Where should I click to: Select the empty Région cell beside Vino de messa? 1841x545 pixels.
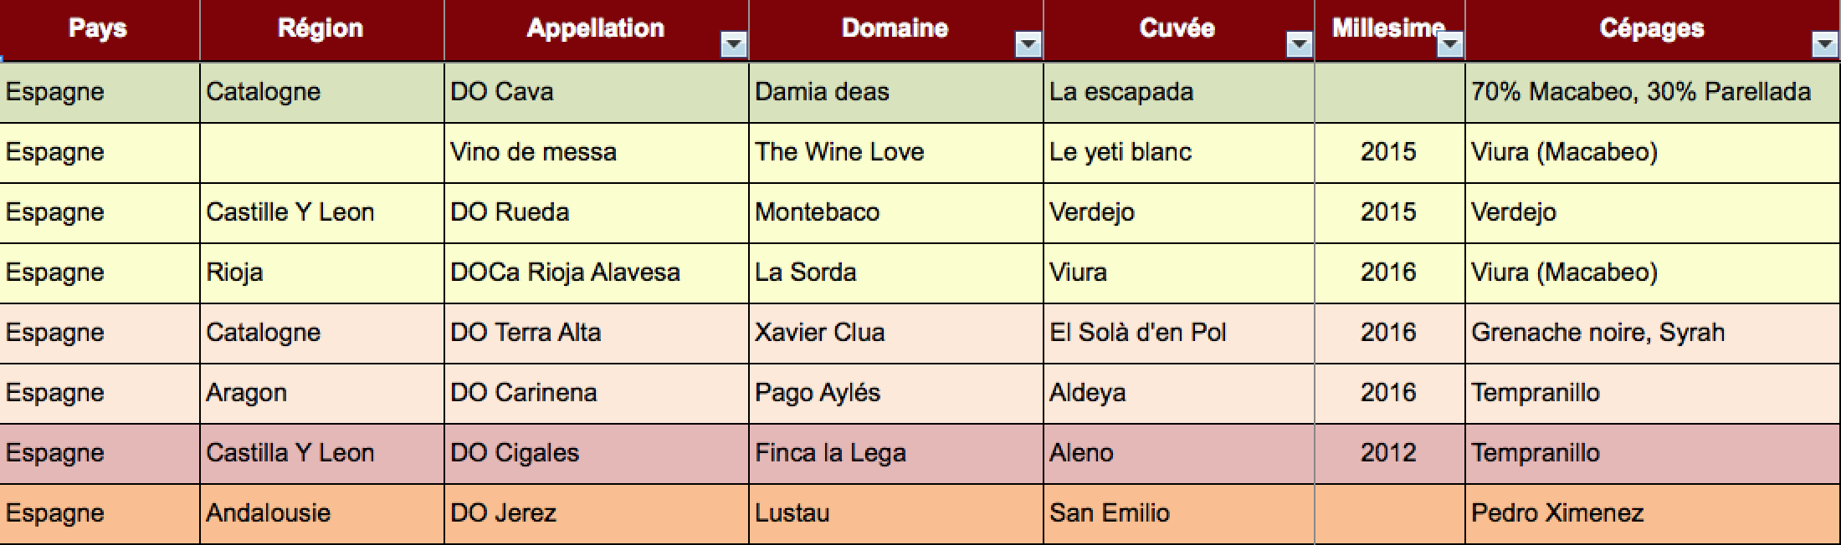[322, 152]
